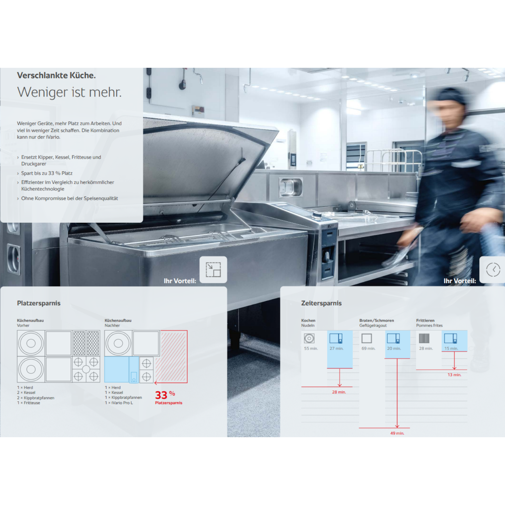Click the 13 min. savings label

click(x=454, y=375)
